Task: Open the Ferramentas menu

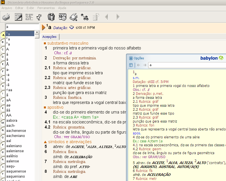Action: click(46, 8)
